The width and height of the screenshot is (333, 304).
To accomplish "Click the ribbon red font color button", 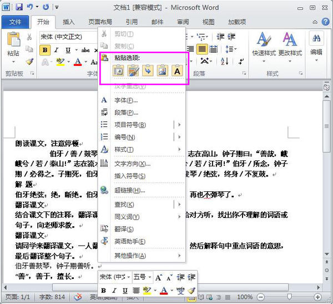I will (x=78, y=62).
